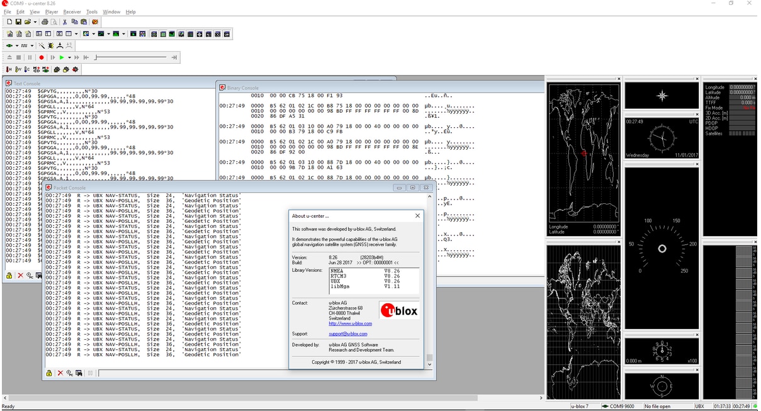Click the baudrate square-wave icon

[x=25, y=45]
